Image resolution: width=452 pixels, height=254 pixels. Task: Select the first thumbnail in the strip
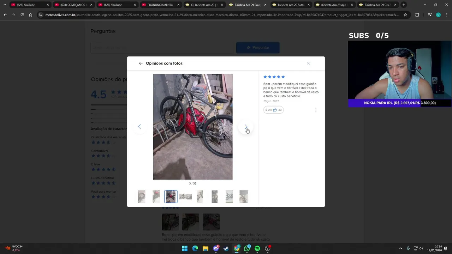pyautogui.click(x=142, y=196)
